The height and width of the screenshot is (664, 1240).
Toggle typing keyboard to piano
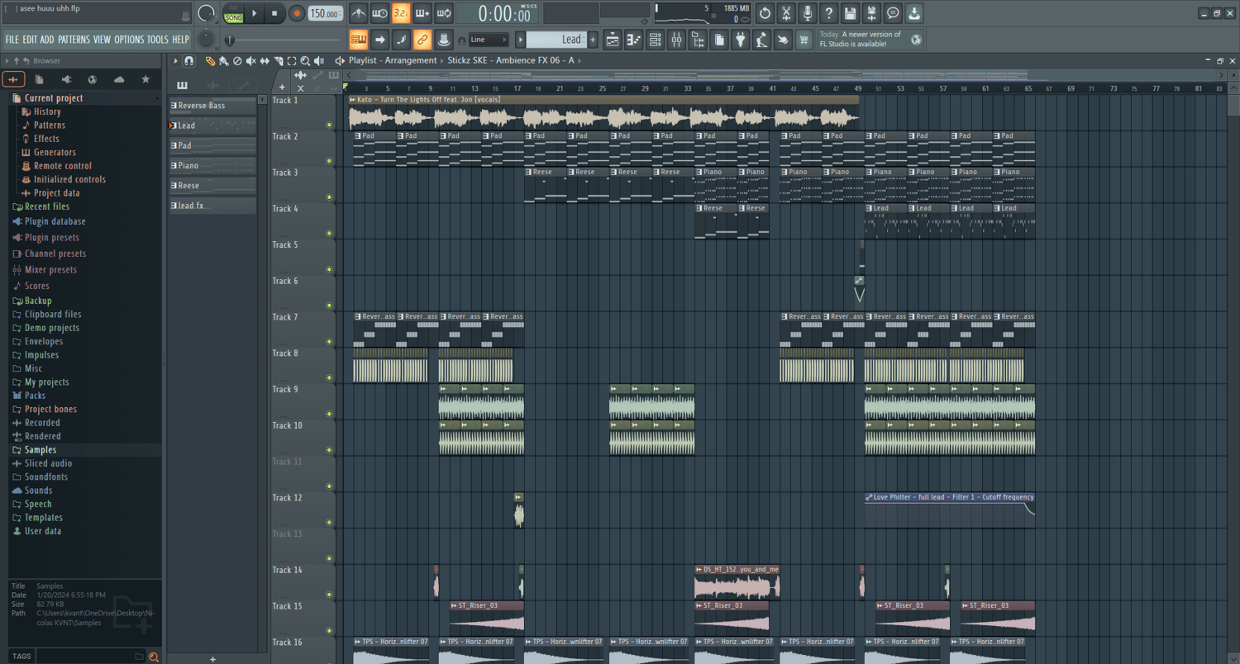pyautogui.click(x=358, y=39)
